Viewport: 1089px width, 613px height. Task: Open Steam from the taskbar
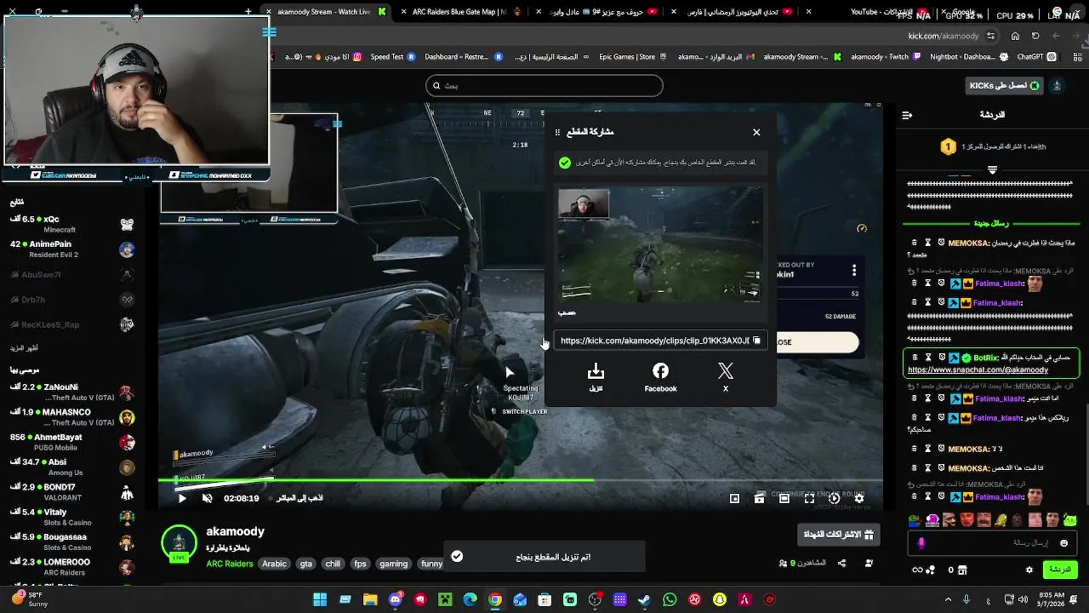pyautogui.click(x=645, y=599)
